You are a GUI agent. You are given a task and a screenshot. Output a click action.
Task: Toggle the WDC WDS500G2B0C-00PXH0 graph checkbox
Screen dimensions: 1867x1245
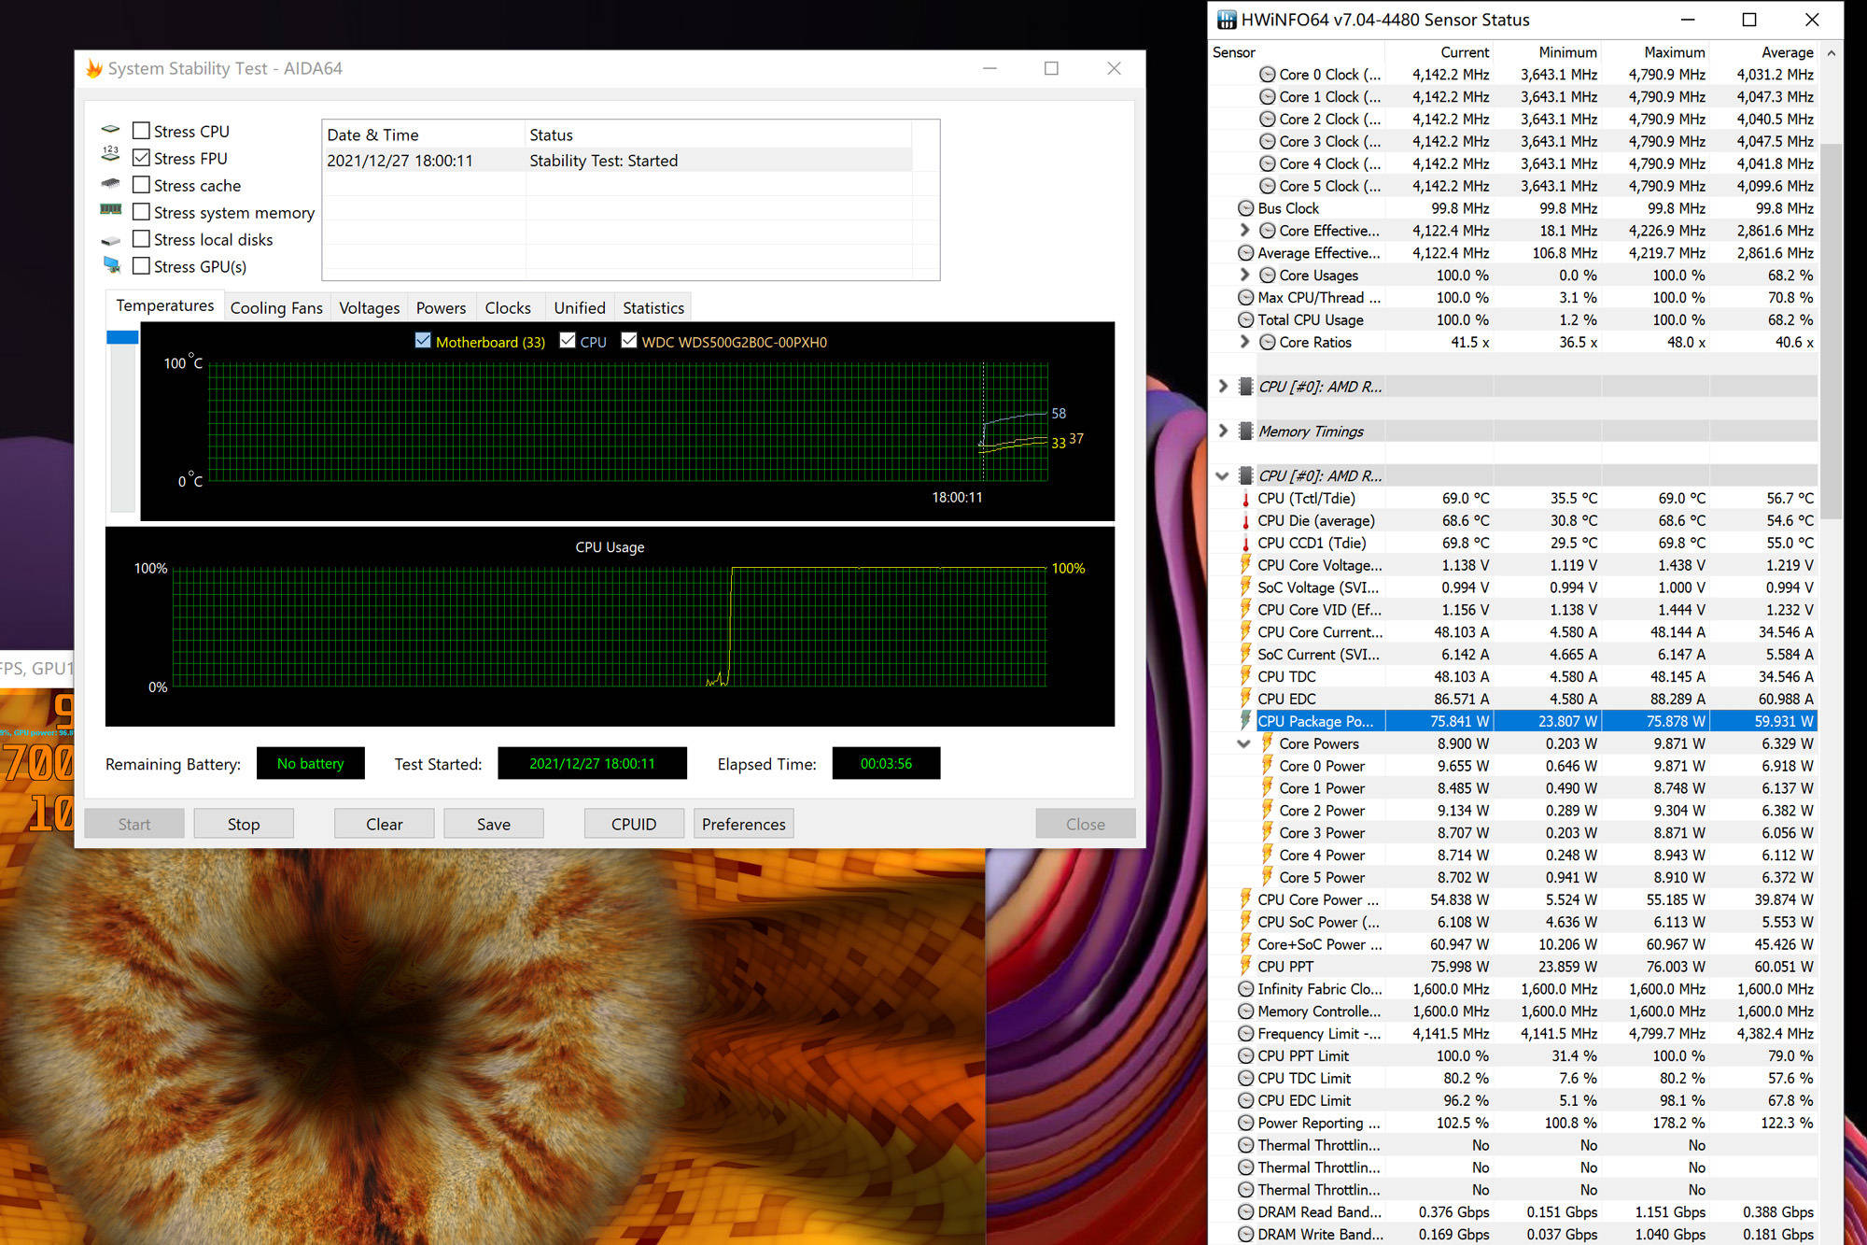coord(629,341)
